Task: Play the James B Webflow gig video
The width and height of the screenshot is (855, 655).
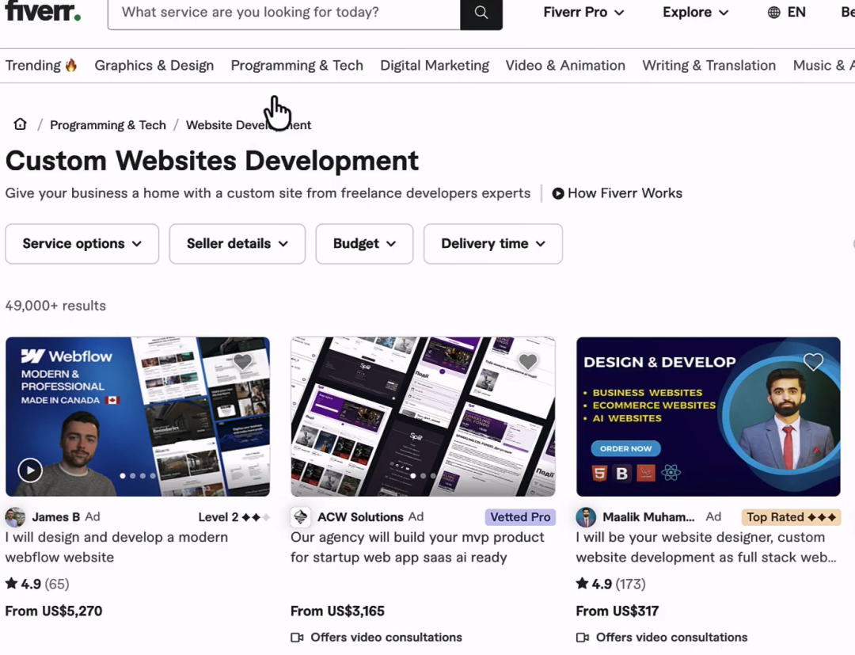Action: pos(30,470)
